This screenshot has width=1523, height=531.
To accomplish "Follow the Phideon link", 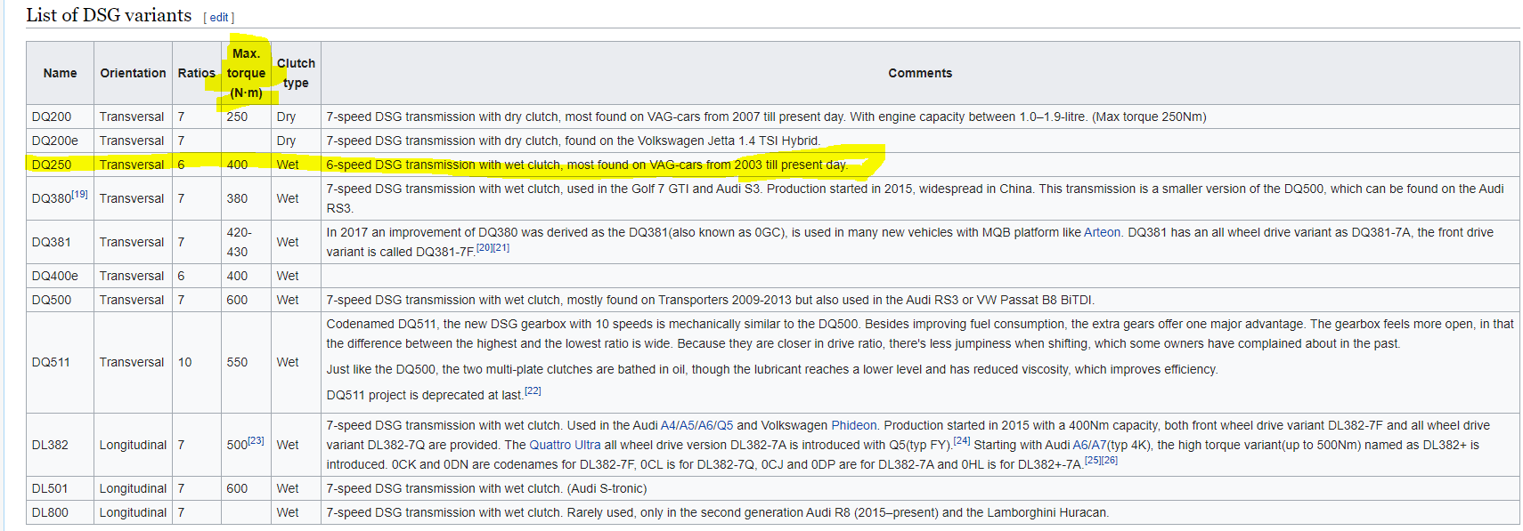I will 854,425.
